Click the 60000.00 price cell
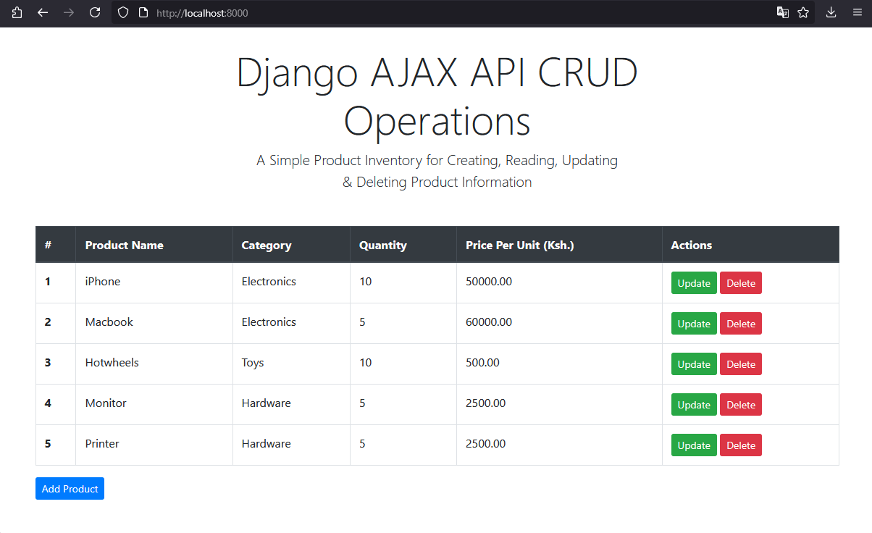This screenshot has height=533, width=872. point(559,324)
